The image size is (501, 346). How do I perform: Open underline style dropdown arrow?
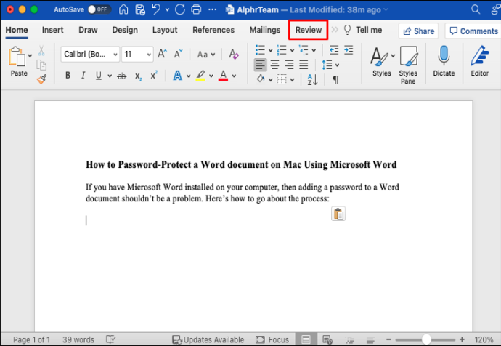(x=110, y=76)
